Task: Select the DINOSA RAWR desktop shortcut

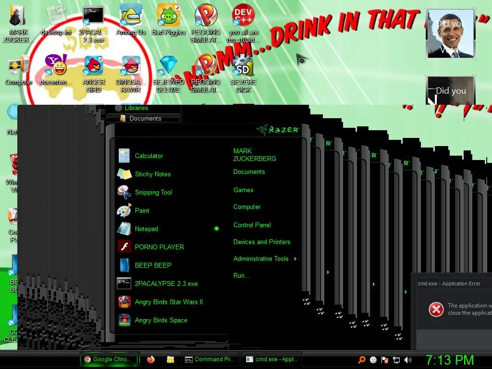Action: [x=131, y=74]
